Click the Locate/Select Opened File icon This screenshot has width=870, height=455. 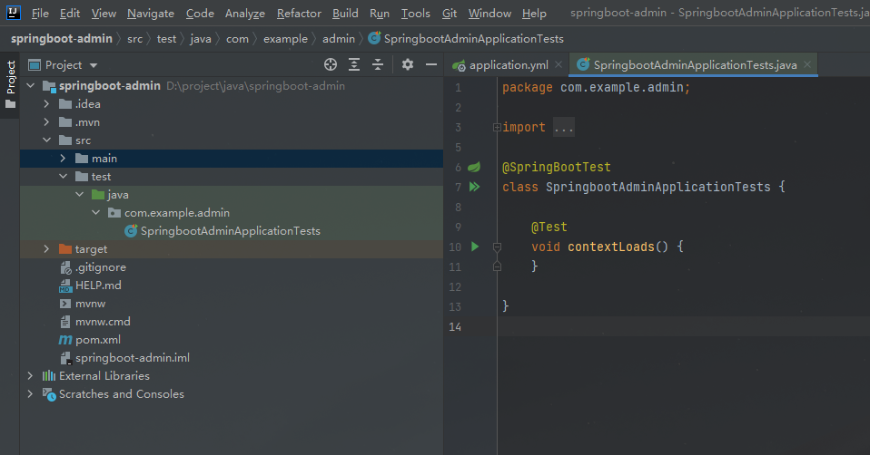331,64
